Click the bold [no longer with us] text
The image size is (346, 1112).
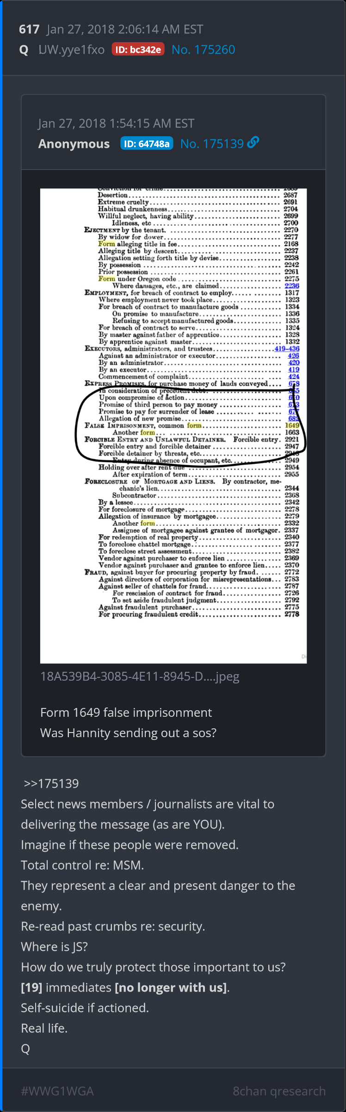[171, 987]
